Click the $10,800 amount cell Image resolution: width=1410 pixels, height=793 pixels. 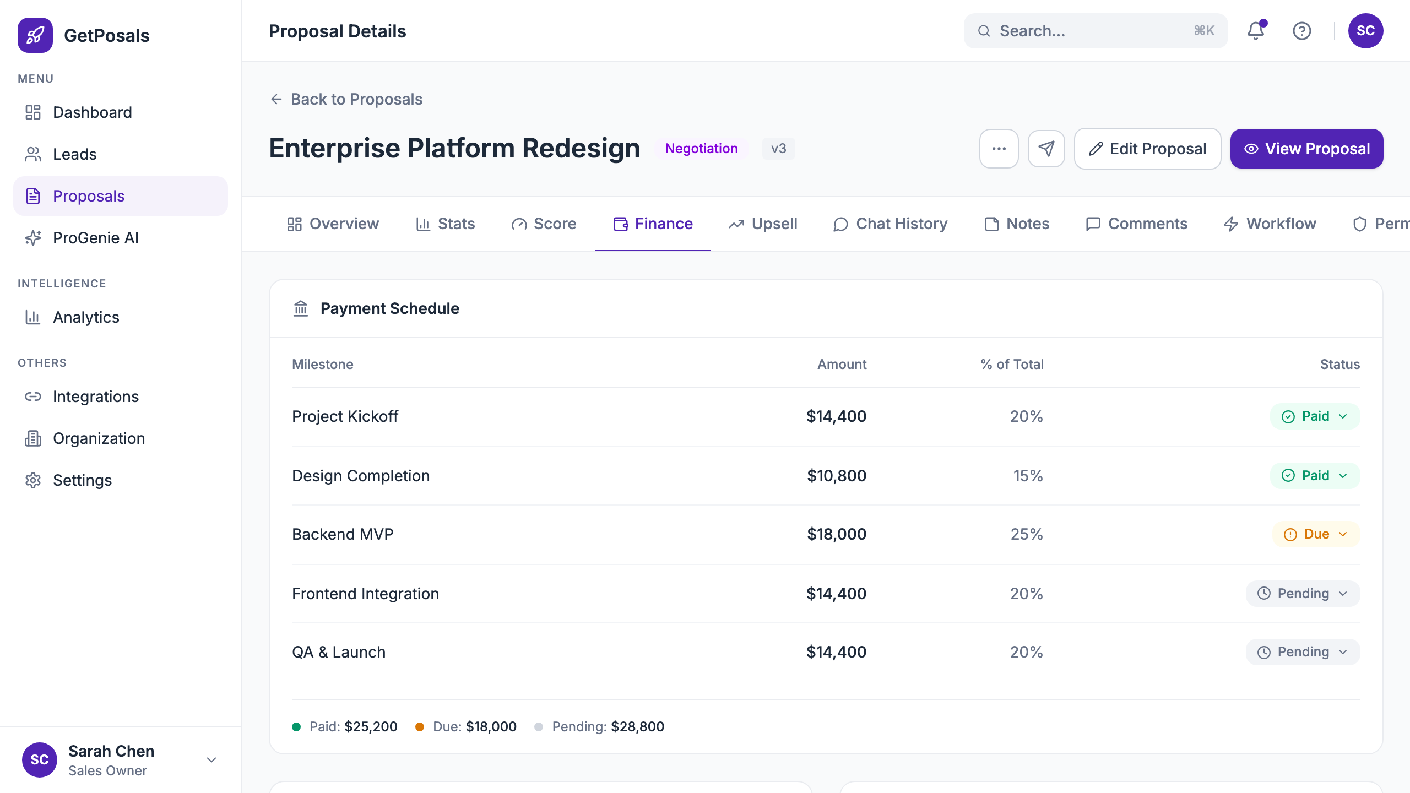[837, 476]
